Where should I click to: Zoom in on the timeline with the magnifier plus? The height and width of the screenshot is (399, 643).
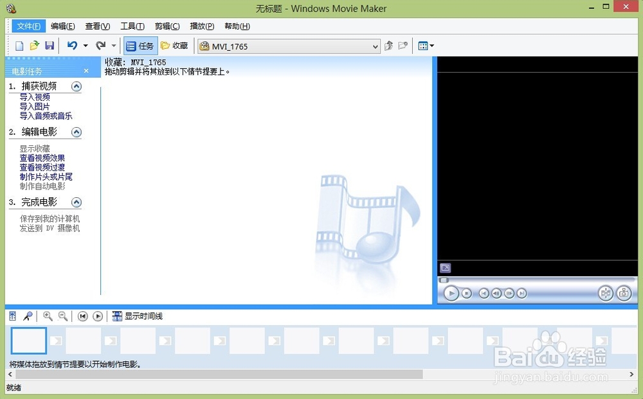click(48, 316)
